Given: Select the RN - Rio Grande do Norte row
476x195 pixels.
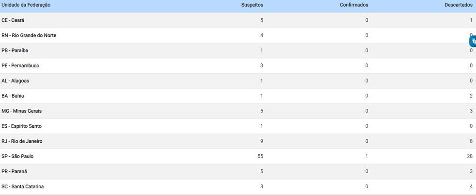Looking at the screenshot, I should click(x=29, y=35).
